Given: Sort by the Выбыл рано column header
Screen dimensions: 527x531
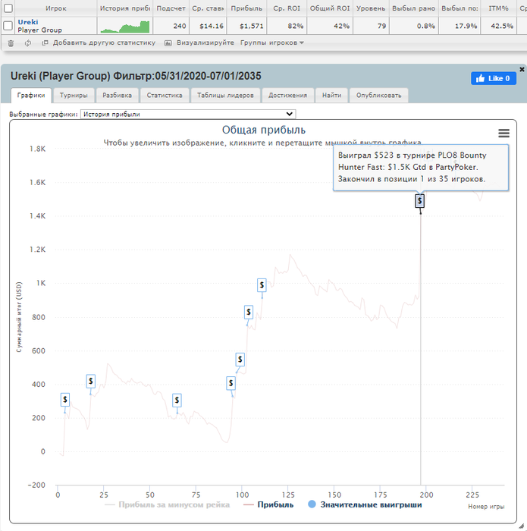Looking at the screenshot, I should (x=413, y=8).
